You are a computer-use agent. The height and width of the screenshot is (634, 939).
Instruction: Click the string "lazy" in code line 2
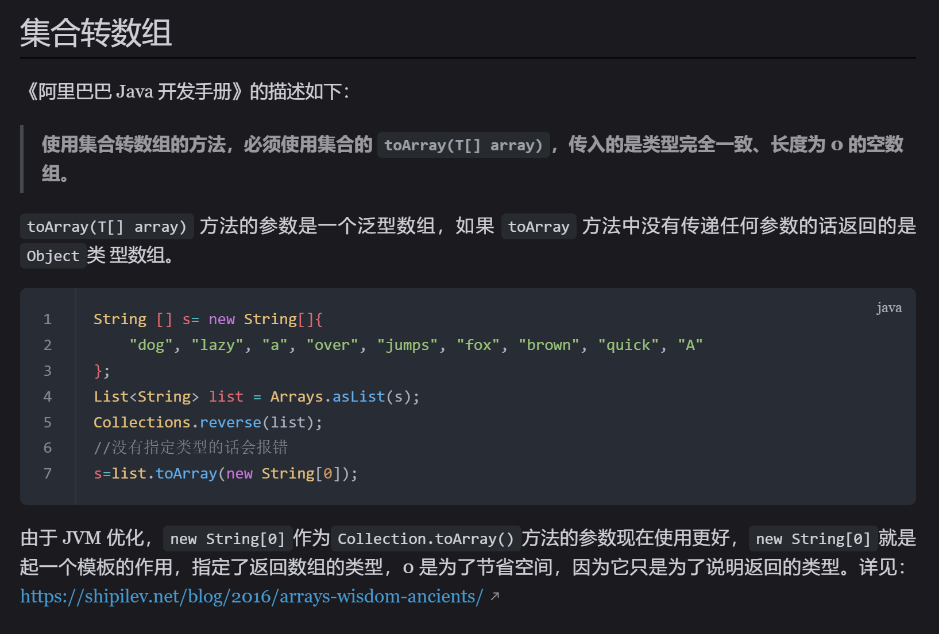[217, 345]
